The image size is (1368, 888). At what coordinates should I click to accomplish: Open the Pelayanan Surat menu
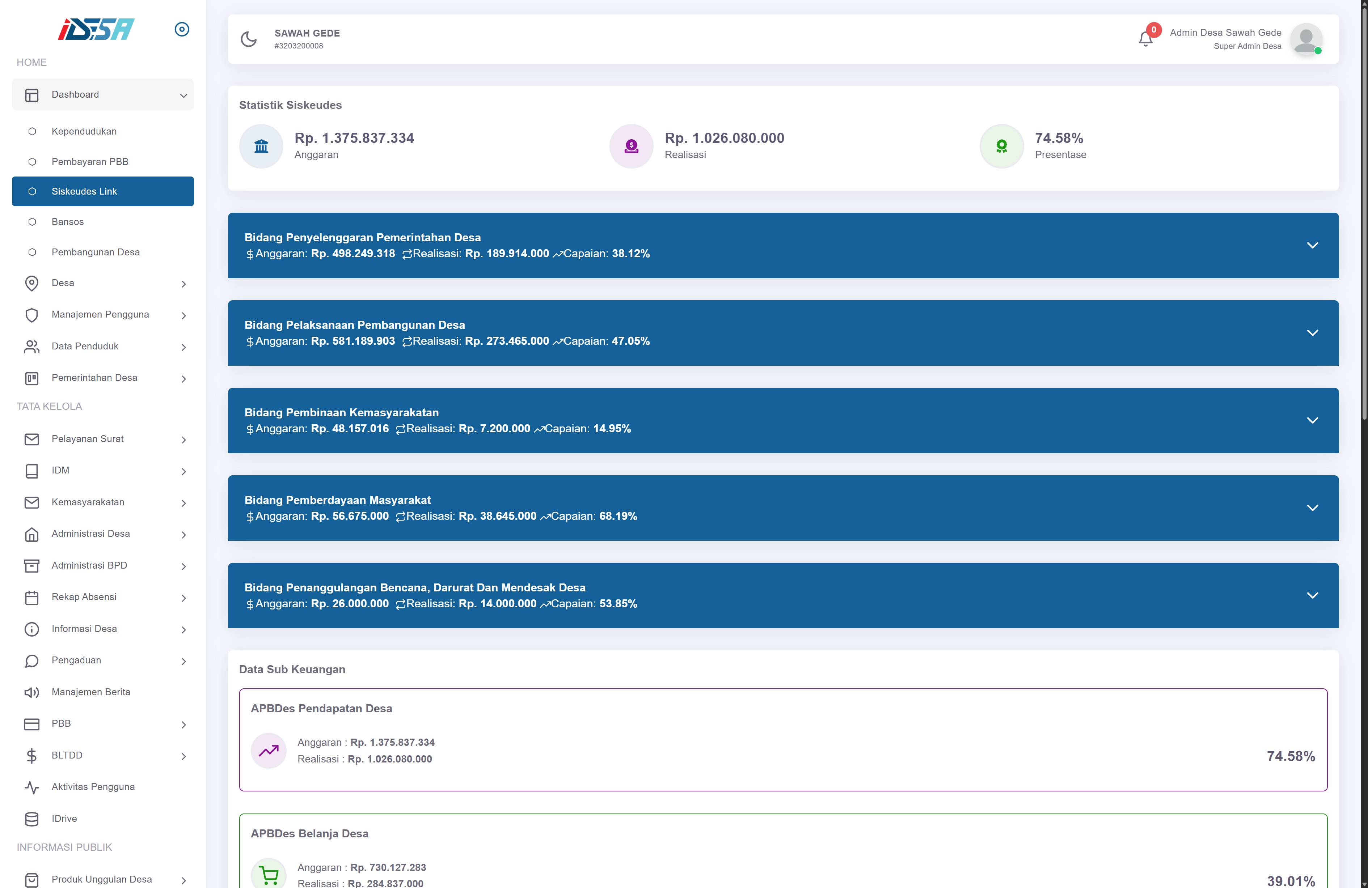[x=87, y=439]
